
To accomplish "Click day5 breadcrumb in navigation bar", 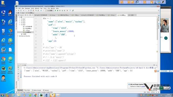I will [22, 13].
